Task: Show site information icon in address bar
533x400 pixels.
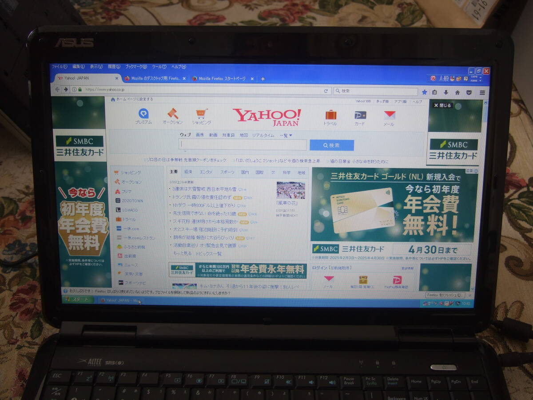Action: tap(74, 89)
